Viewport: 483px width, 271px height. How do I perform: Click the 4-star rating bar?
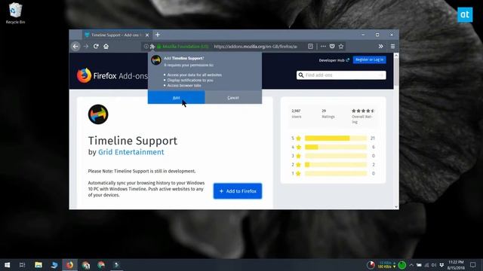pos(336,148)
